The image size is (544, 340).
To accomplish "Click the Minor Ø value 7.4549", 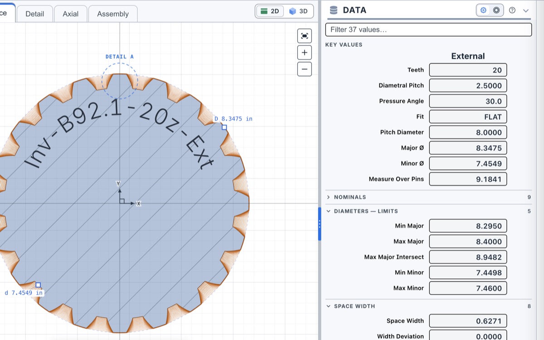I will (468, 163).
